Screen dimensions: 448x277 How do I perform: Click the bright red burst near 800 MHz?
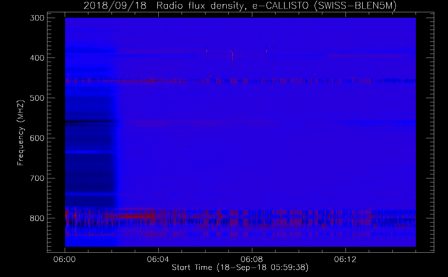coord(135,216)
